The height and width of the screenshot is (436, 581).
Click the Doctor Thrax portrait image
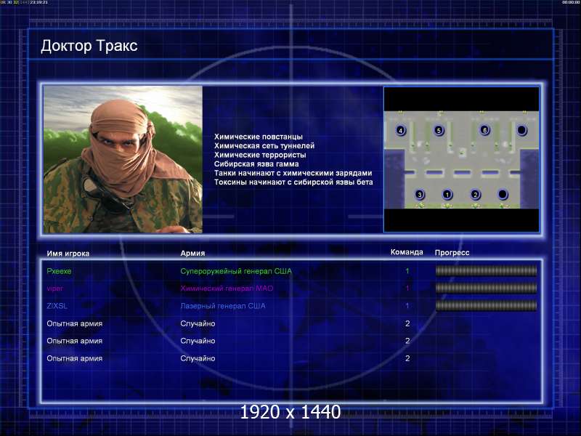[x=123, y=159]
